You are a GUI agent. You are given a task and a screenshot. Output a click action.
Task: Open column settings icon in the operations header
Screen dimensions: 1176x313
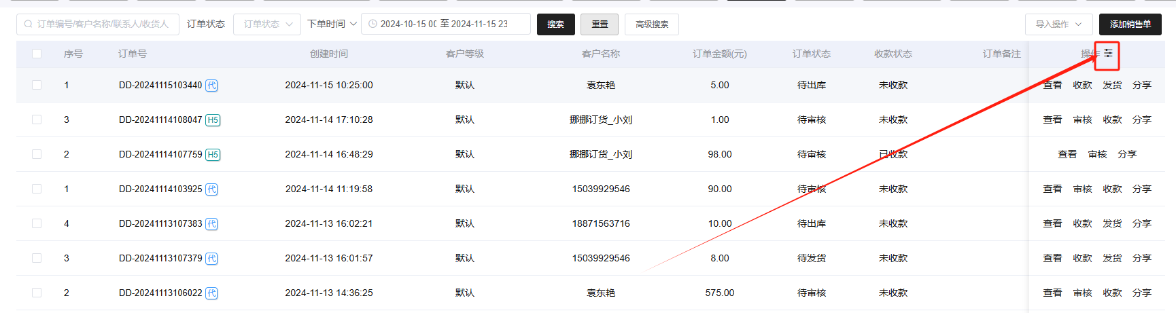point(1108,54)
